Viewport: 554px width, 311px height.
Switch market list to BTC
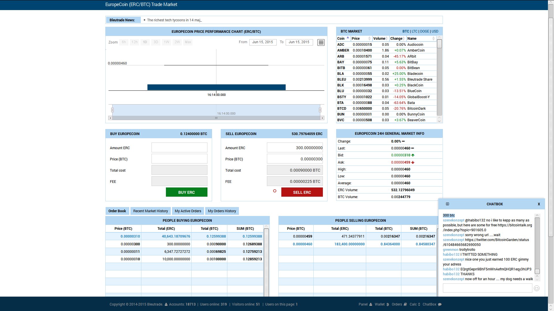point(406,31)
